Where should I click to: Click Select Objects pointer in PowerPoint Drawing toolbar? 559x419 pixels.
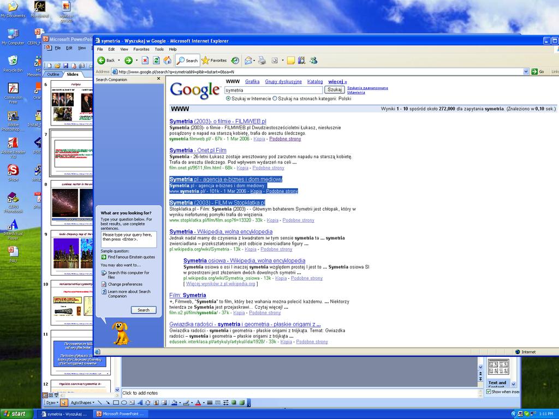64,403
